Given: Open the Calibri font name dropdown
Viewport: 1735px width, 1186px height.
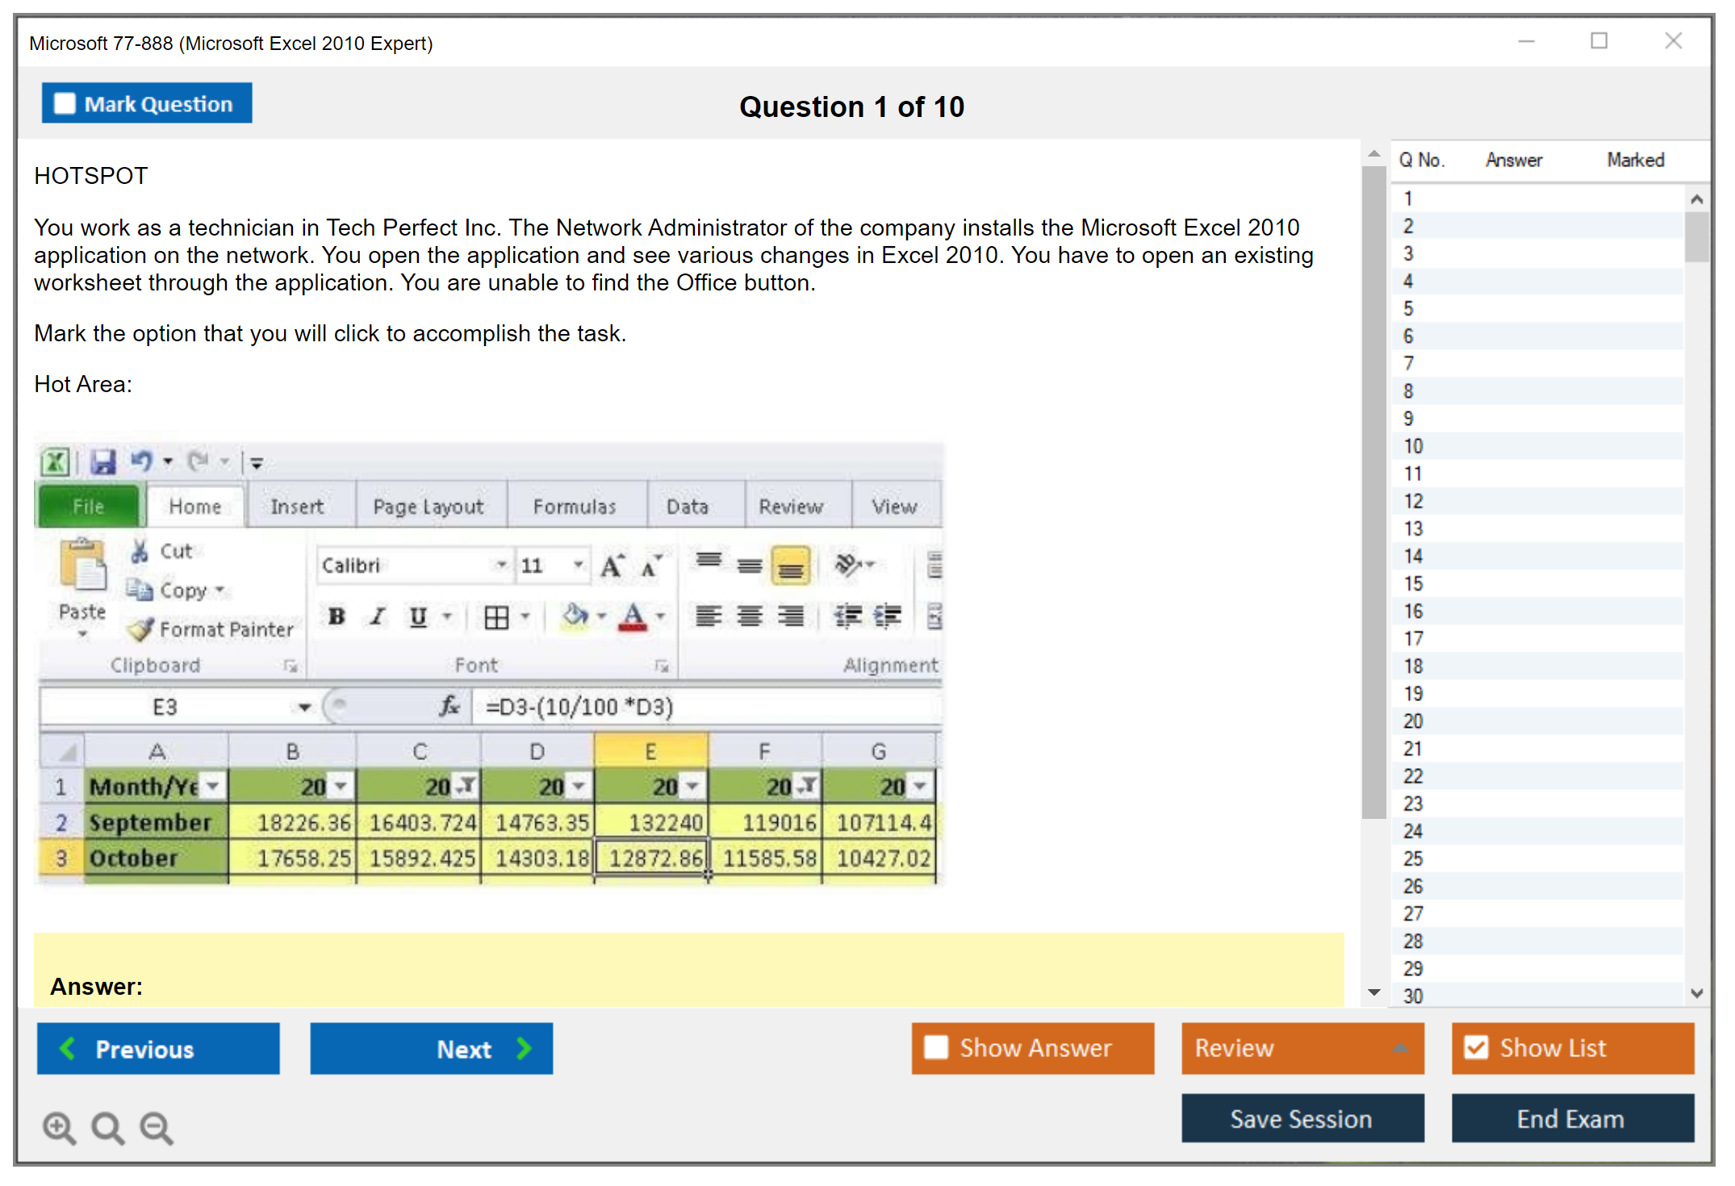Looking at the screenshot, I should tap(501, 565).
